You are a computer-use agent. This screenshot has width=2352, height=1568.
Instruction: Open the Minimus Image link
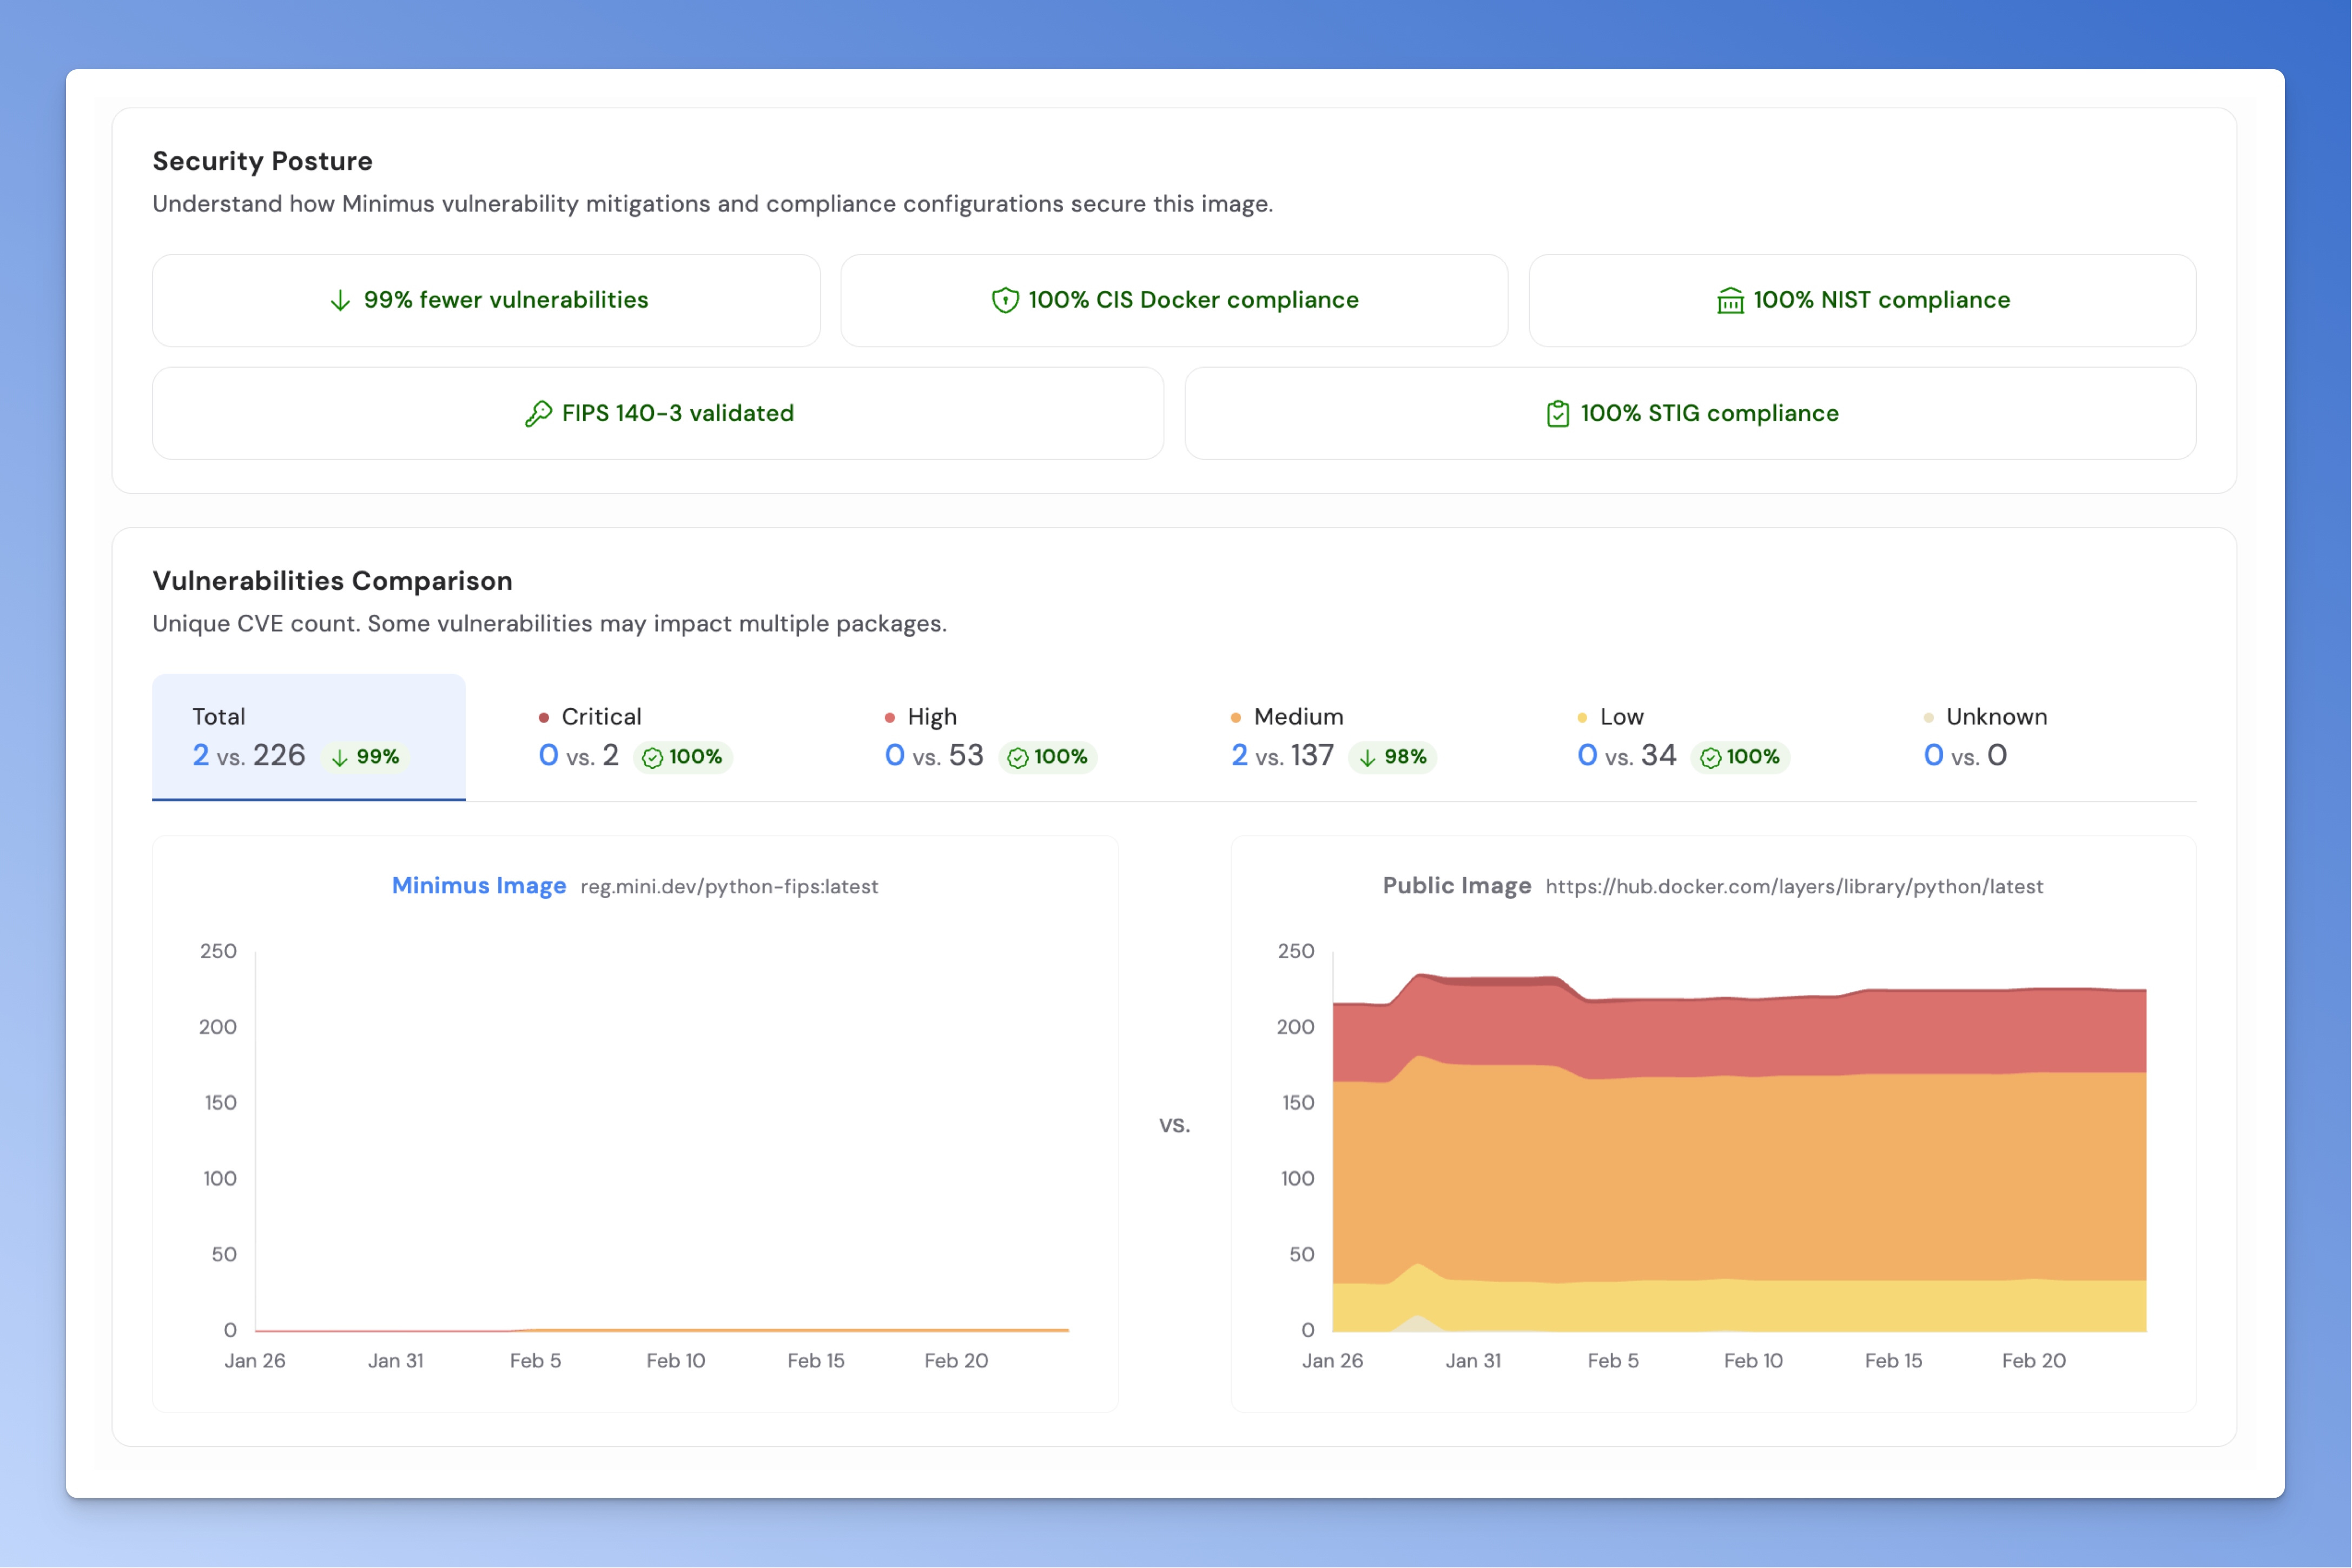pos(478,886)
